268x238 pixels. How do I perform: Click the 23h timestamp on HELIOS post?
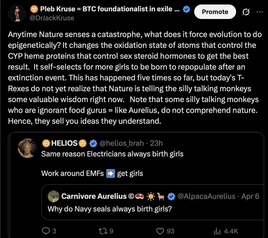point(156,143)
